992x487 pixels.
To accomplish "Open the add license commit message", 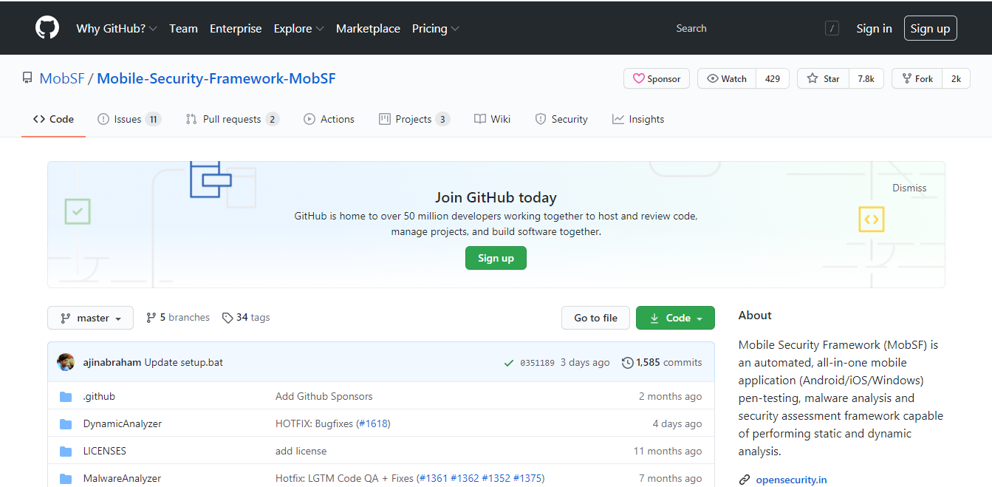I will pos(301,451).
